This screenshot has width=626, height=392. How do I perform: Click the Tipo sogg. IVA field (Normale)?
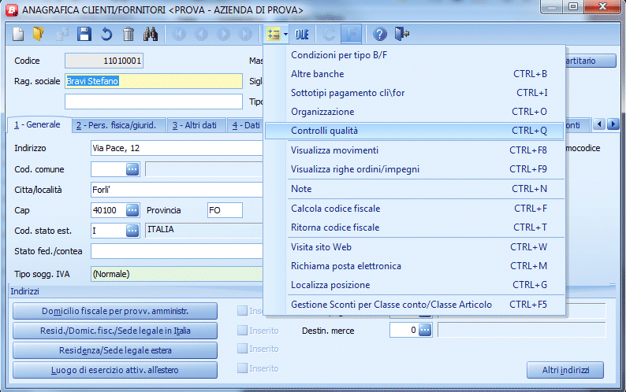(177, 274)
